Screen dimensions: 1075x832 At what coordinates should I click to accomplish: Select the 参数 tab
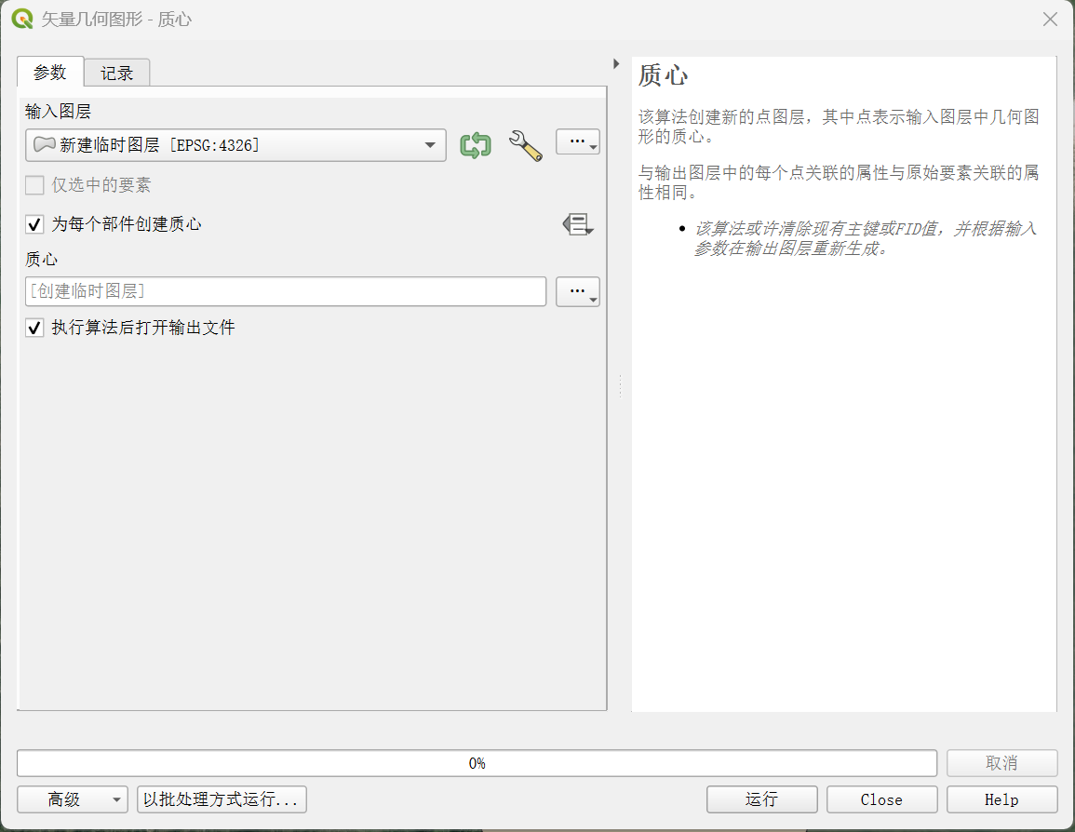pyautogui.click(x=50, y=73)
